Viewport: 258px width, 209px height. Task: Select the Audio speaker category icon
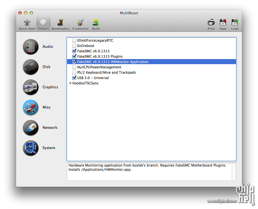coord(31,47)
